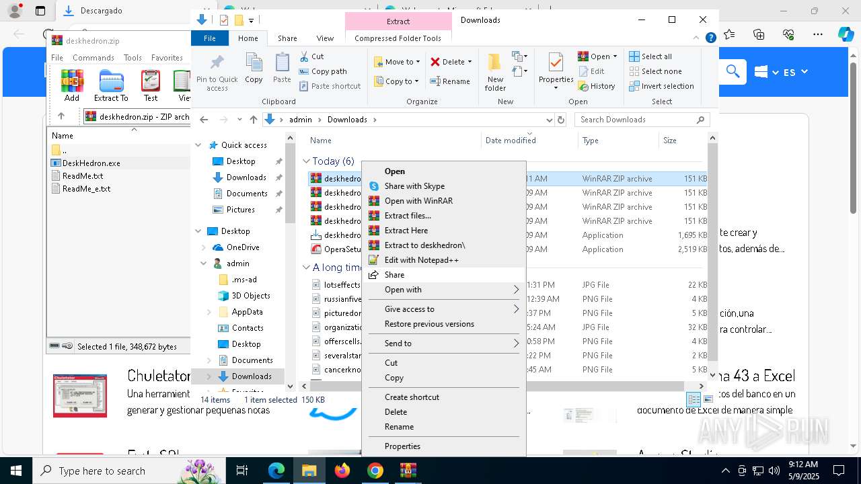Switch to the View ribbon tab
This screenshot has width=861, height=484.
coord(325,38)
